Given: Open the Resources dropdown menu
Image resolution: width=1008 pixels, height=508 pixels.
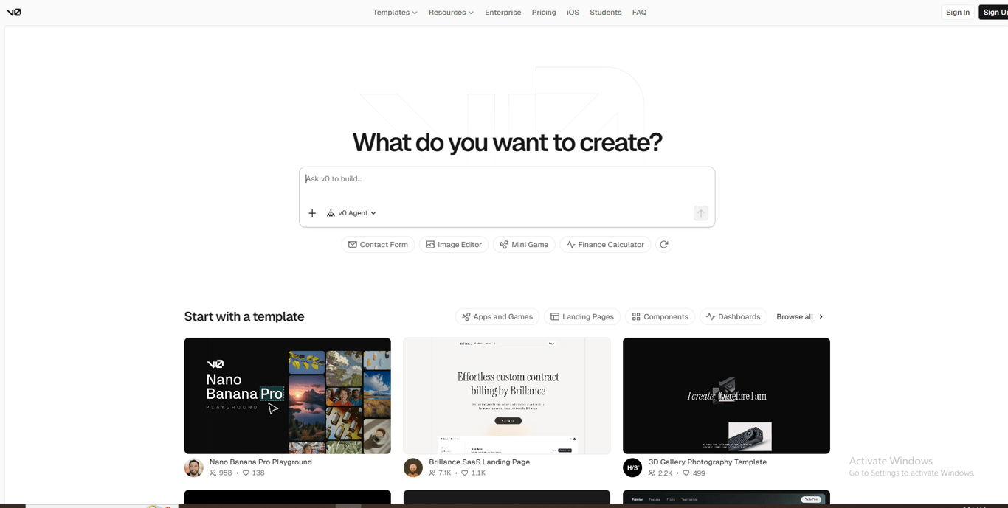Looking at the screenshot, I should coord(451,13).
